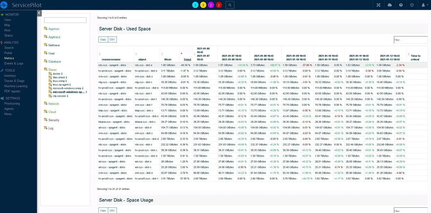Open the user account dropdown
Screen dimensions: 431x213
(x=424, y=5)
